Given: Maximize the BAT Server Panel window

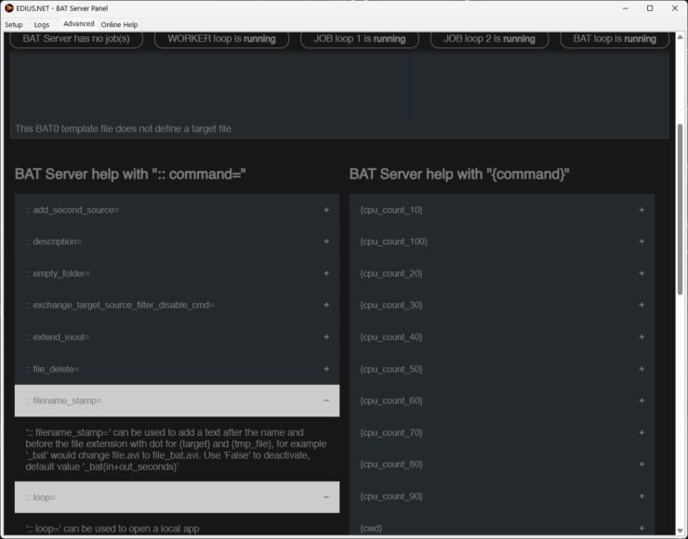Looking at the screenshot, I should (x=650, y=8).
